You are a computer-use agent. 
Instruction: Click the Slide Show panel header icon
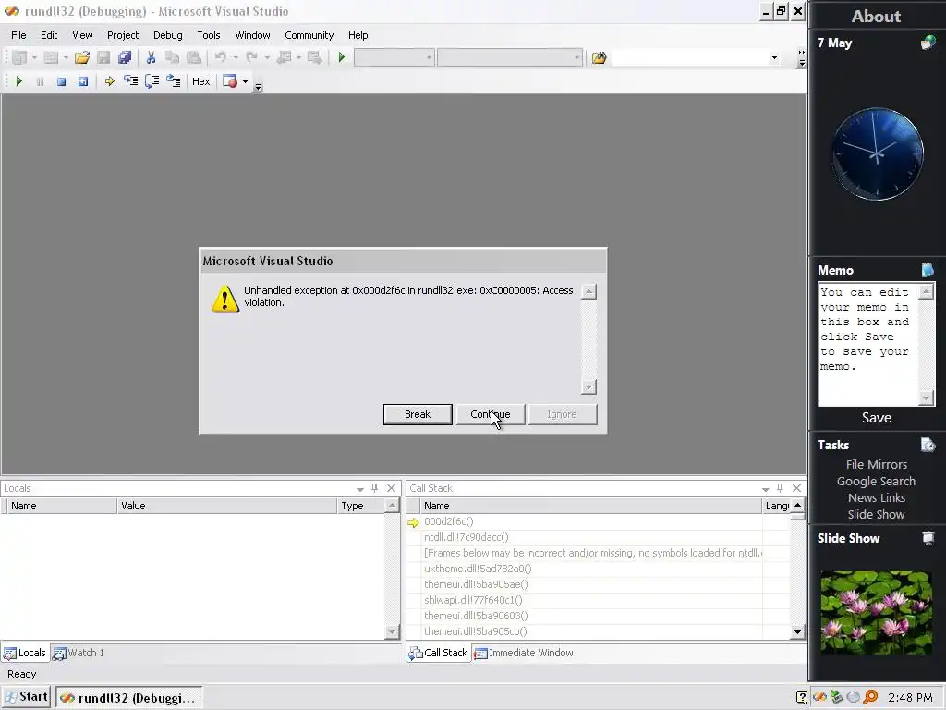[x=928, y=538]
